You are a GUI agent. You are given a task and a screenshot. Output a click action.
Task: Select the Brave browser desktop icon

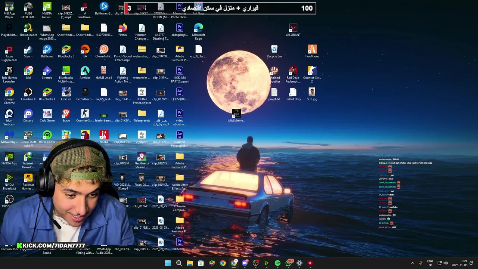pos(66,115)
